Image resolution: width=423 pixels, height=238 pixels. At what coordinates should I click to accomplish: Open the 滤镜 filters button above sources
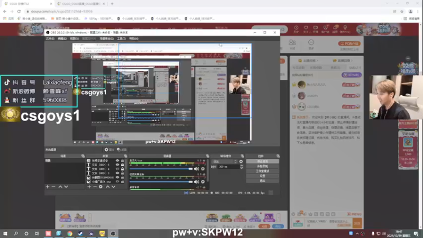122,150
